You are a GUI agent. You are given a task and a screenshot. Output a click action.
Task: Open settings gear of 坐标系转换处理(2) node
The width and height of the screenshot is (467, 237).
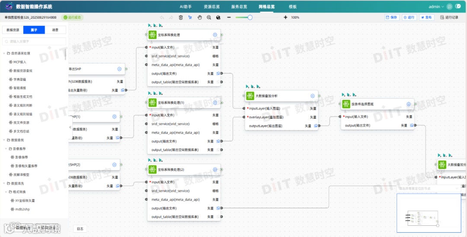coord(215,170)
